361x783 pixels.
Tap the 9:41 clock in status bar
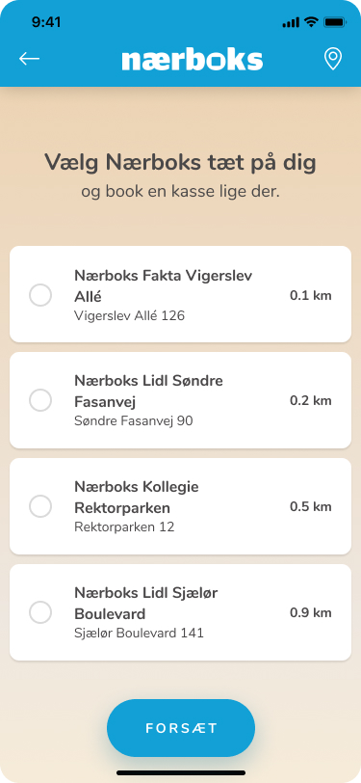tap(46, 22)
